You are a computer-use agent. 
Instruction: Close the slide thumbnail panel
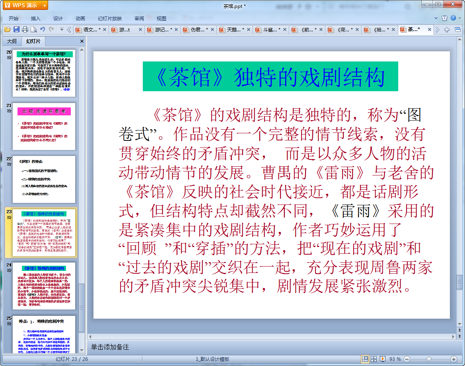pyautogui.click(x=82, y=41)
